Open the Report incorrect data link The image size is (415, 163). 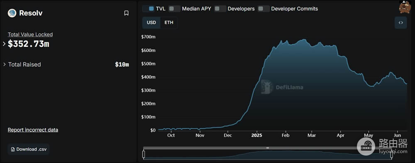pos(33,130)
